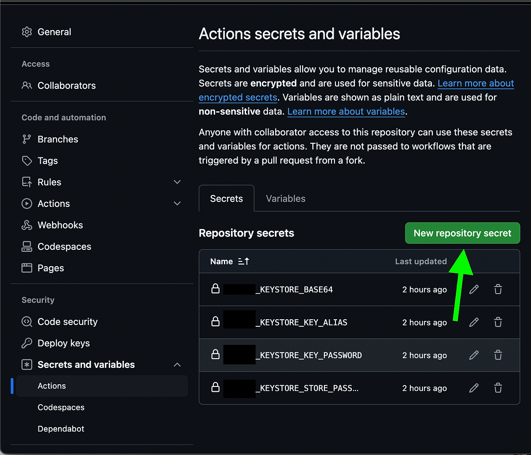Switch to the Variables tab
The image size is (531, 455).
pos(285,198)
